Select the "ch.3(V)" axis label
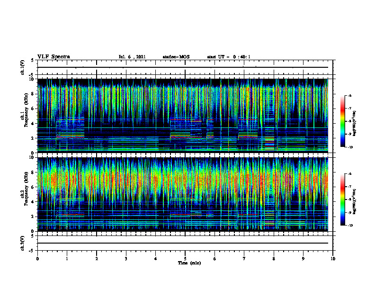 [x=22, y=243]
